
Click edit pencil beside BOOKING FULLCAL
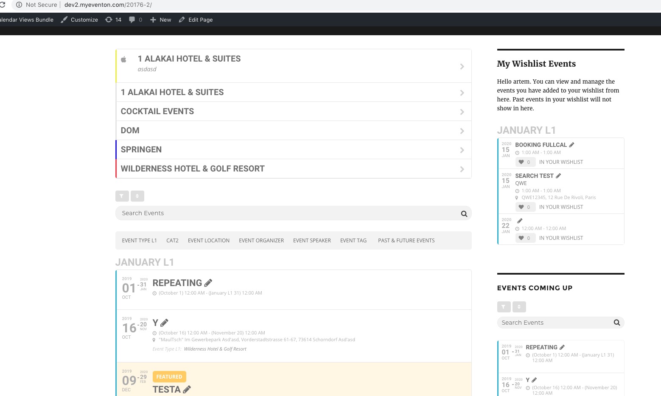(x=571, y=145)
